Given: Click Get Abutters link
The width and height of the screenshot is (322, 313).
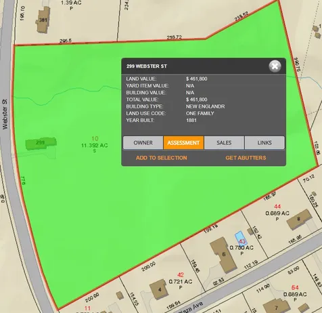Looking at the screenshot, I should click(246, 158).
